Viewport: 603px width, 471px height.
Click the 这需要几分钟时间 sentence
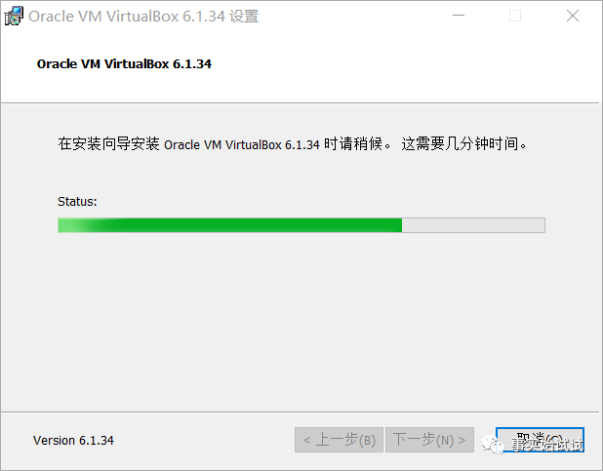click(464, 143)
